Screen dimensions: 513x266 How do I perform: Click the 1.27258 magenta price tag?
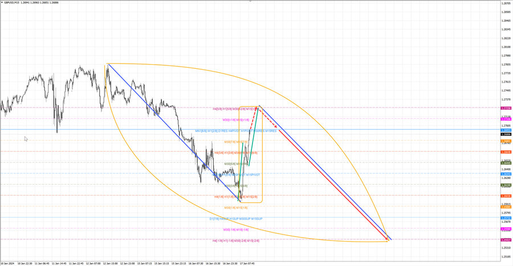(506, 108)
